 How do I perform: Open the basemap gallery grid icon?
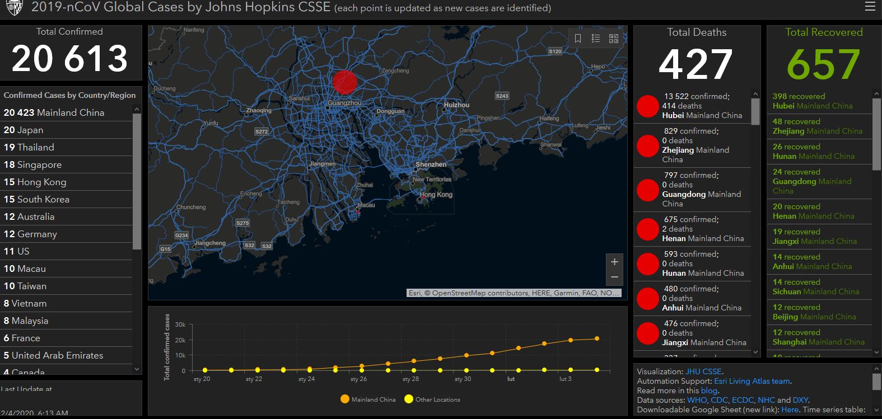[614, 38]
